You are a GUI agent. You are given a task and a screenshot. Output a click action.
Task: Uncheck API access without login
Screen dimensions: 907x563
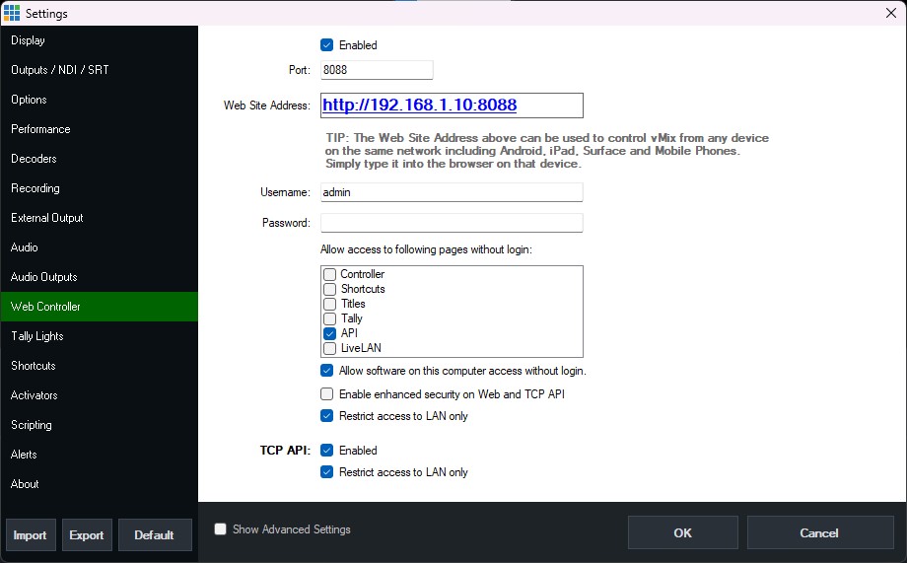pos(329,333)
